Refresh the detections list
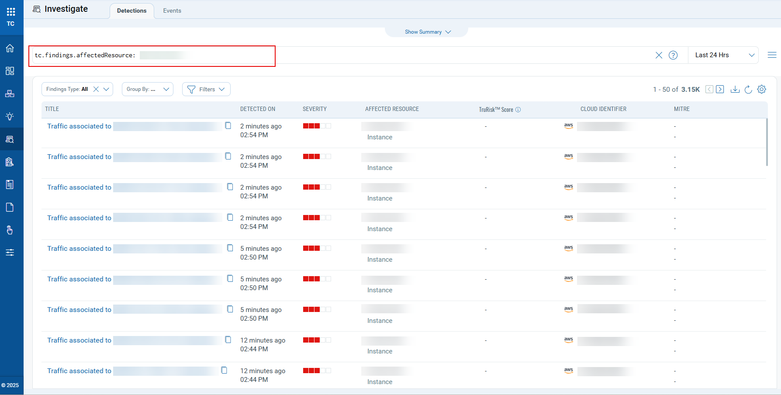 point(748,89)
